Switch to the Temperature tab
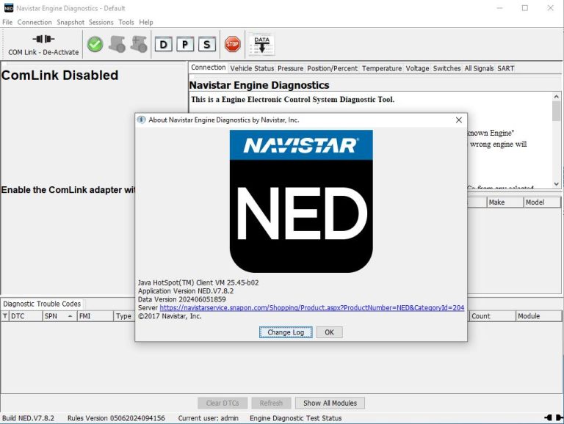 (382, 68)
